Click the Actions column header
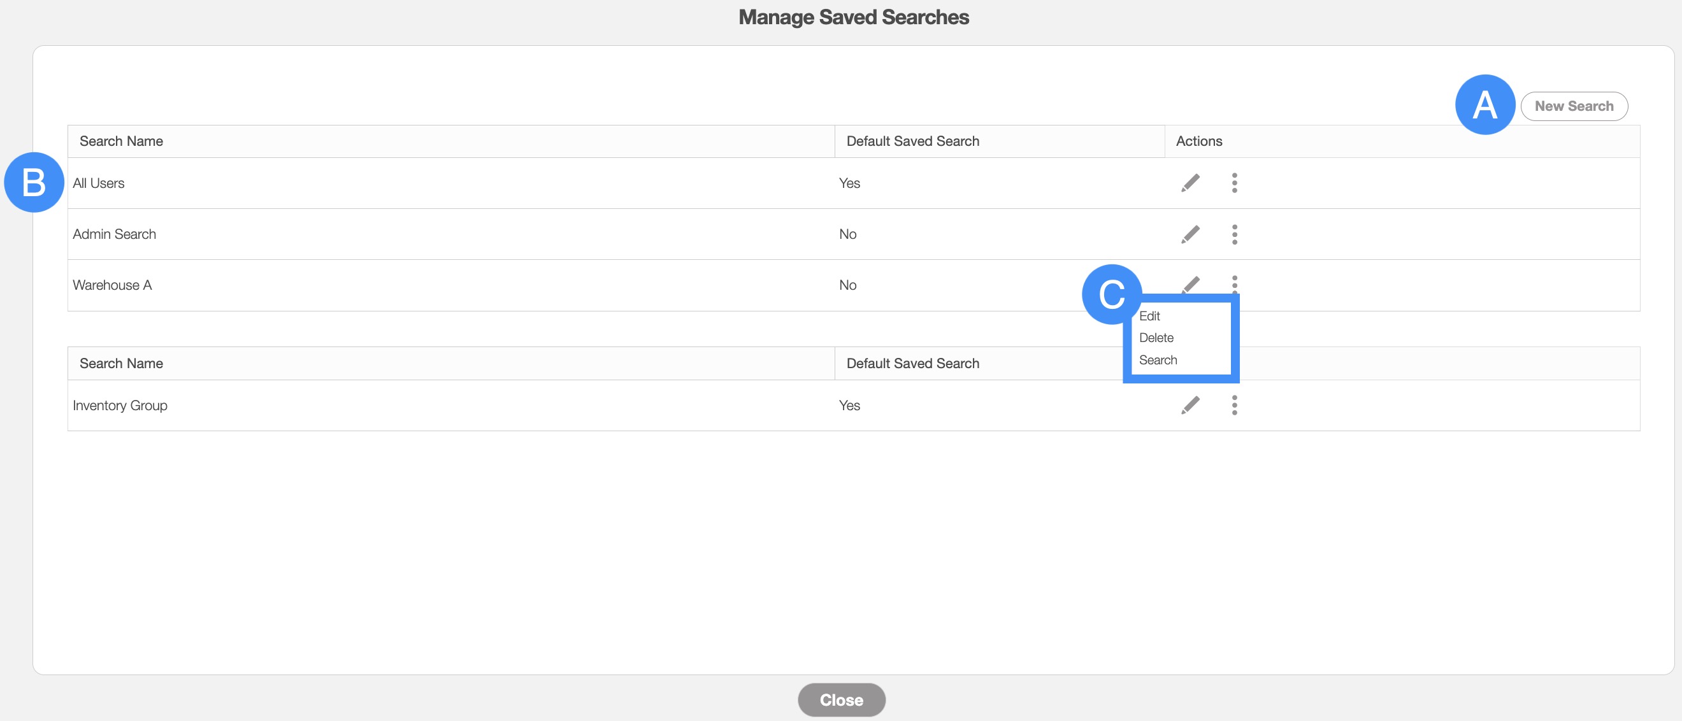This screenshot has height=721, width=1682. pos(1199,141)
